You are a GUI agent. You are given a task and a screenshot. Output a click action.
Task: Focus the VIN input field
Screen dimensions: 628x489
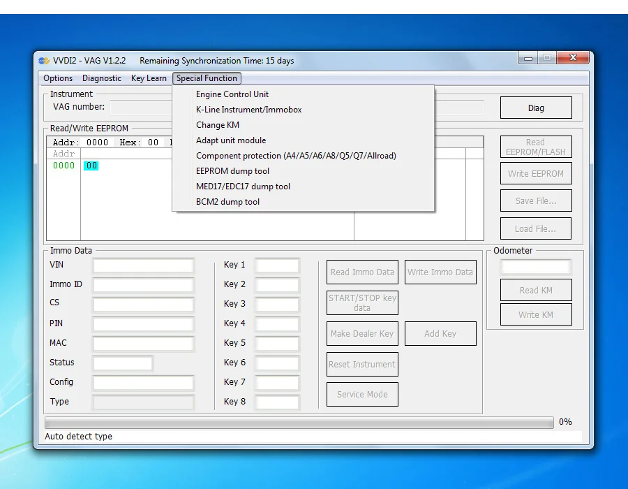pos(143,265)
